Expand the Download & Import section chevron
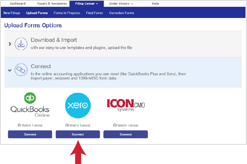 10,44
